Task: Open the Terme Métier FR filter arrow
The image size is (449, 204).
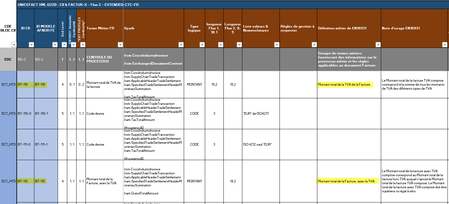Action: [x=120, y=45]
